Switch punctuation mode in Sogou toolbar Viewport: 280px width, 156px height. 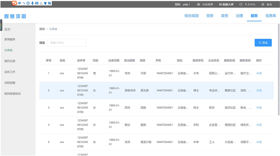pos(24,3)
